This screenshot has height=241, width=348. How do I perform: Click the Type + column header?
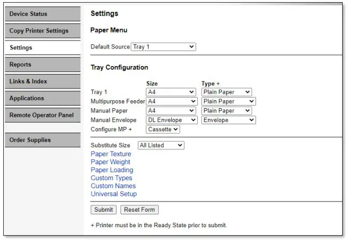(211, 84)
